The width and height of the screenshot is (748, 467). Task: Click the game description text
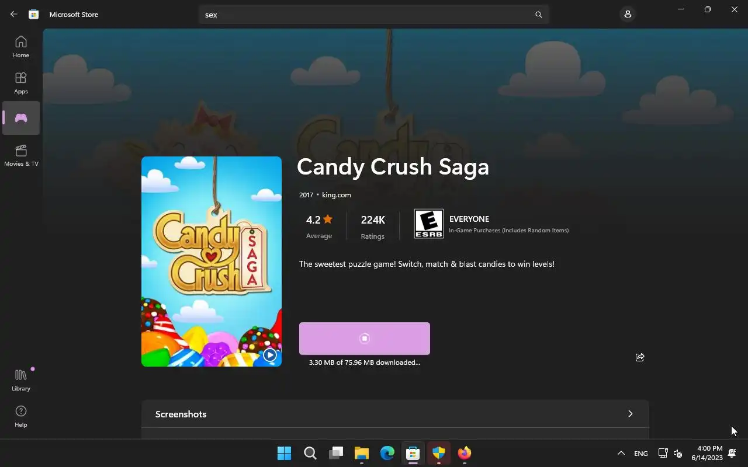427,264
